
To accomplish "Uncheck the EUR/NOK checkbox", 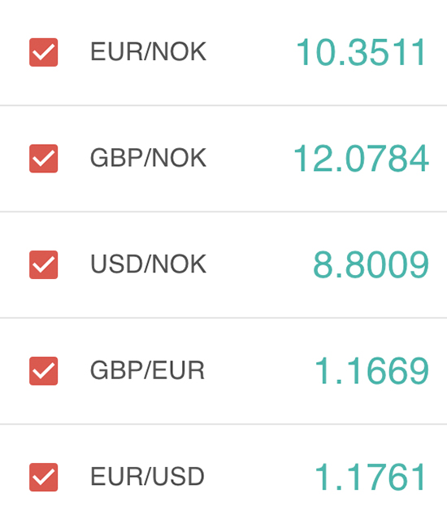I will coord(43,52).
